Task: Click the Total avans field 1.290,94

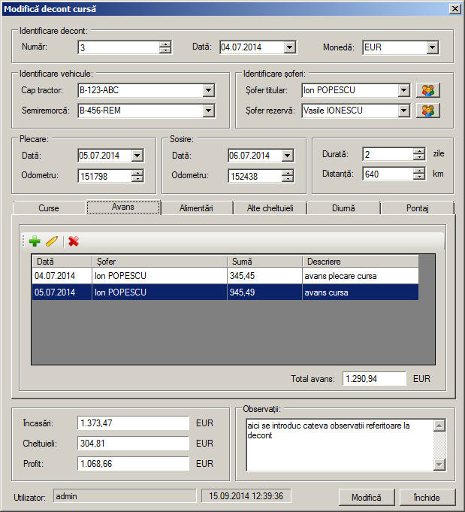Action: click(374, 379)
